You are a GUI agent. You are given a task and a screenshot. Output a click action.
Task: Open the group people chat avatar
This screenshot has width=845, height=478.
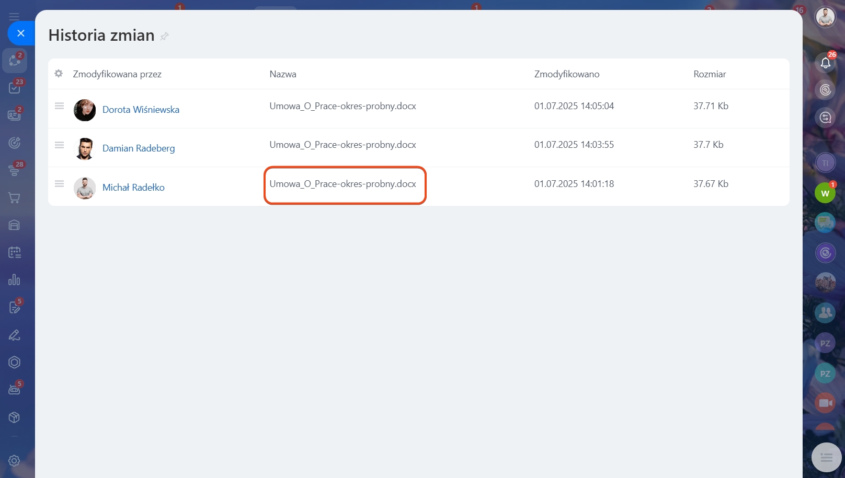point(825,313)
